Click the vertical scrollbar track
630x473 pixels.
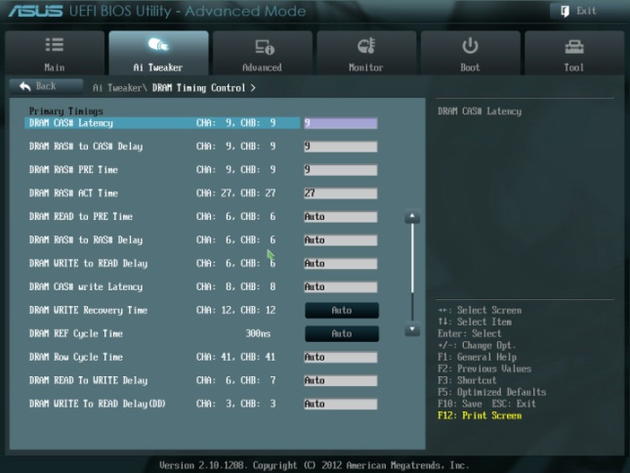click(x=412, y=274)
